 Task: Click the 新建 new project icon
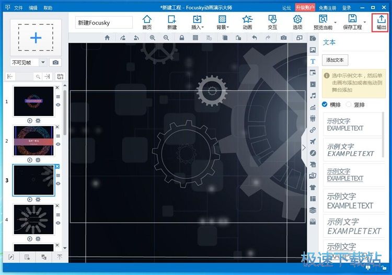pos(172,22)
